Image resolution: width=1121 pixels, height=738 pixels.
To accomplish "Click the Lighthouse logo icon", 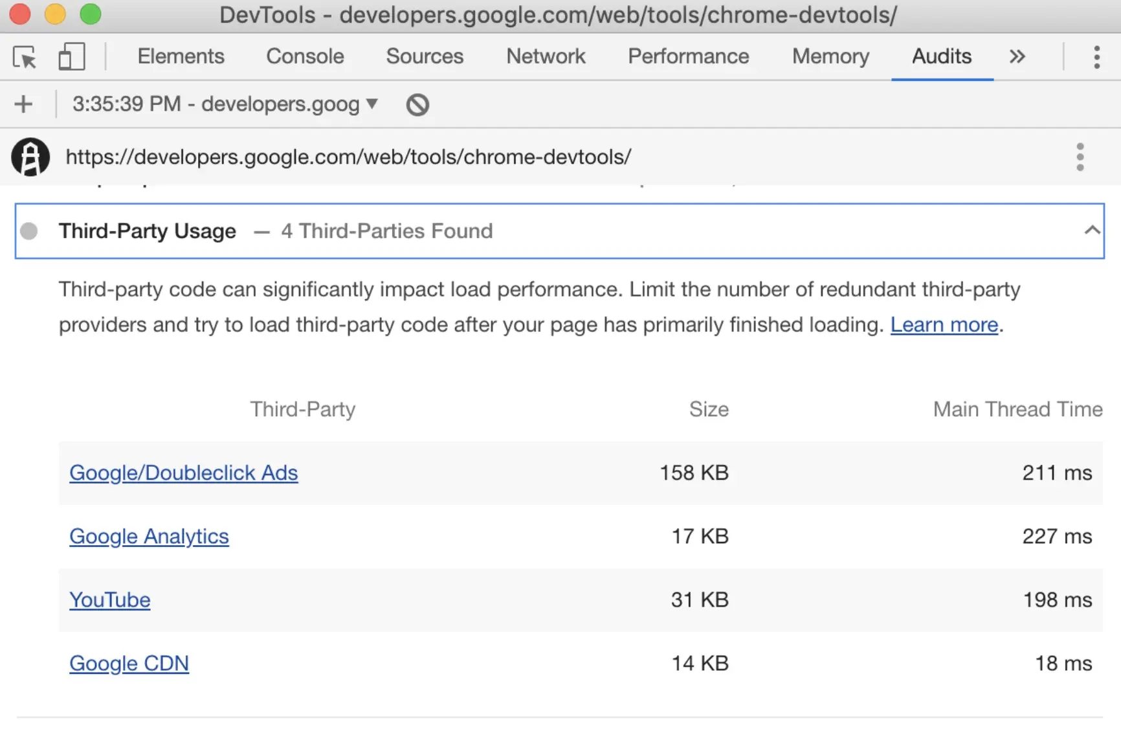I will 30,157.
